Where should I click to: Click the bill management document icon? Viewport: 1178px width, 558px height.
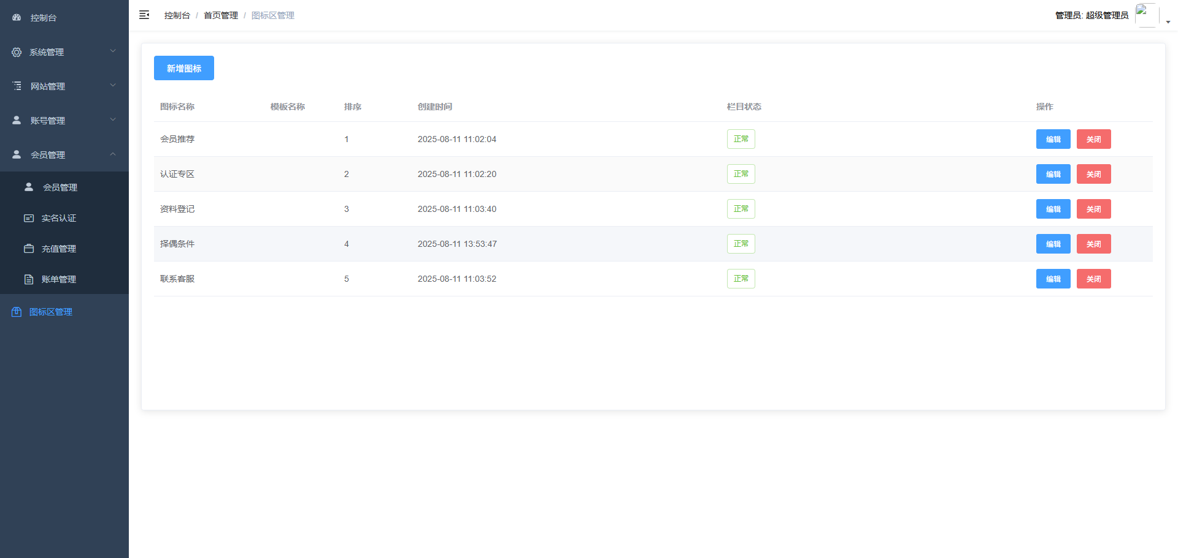tap(29, 279)
